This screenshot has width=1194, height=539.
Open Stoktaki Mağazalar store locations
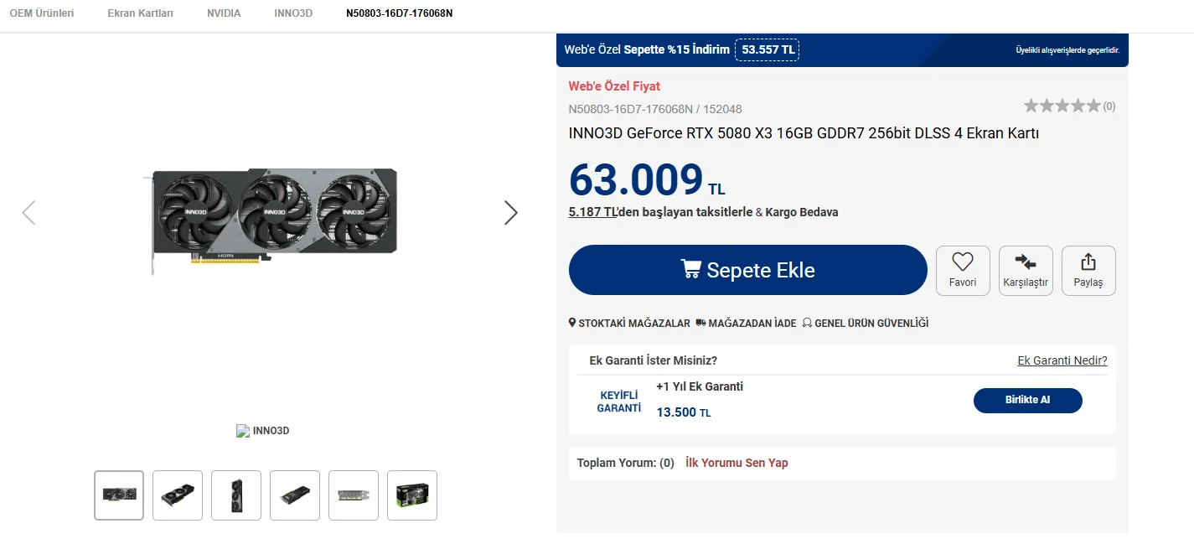point(629,323)
